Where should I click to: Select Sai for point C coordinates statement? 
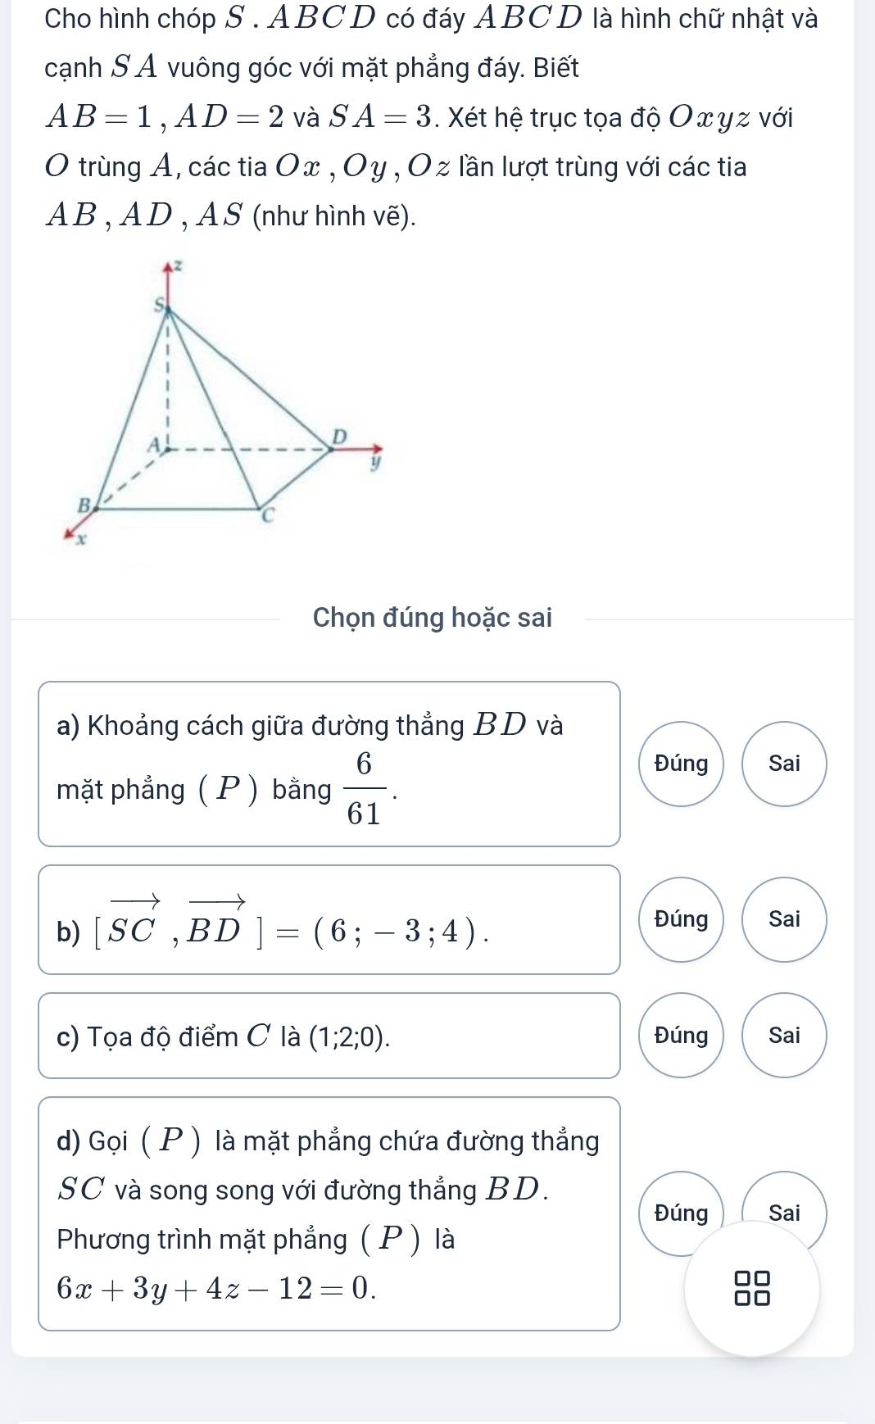click(784, 1036)
